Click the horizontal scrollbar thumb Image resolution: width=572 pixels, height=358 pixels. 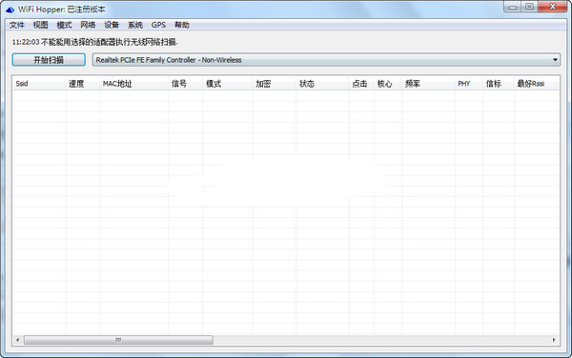click(x=118, y=340)
